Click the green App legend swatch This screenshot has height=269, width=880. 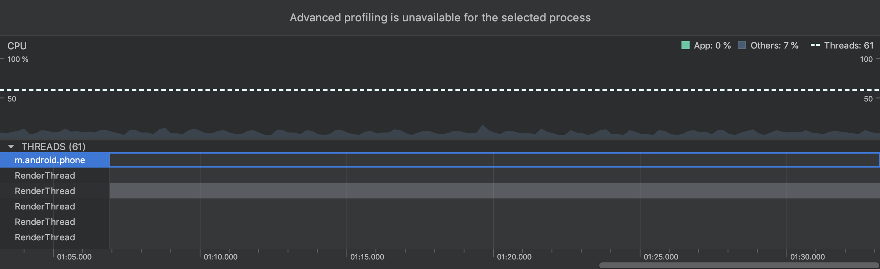(685, 46)
